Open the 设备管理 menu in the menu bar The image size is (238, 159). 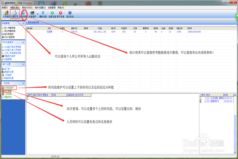click(52, 8)
